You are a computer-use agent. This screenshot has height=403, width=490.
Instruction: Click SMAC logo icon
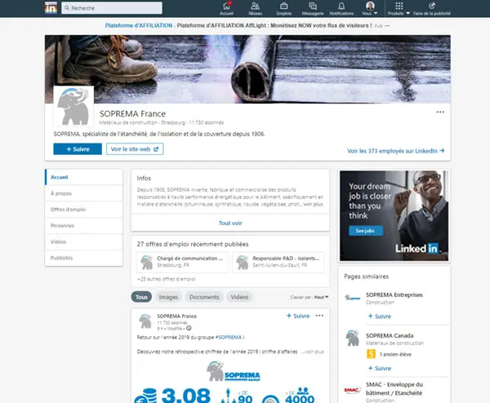352,390
